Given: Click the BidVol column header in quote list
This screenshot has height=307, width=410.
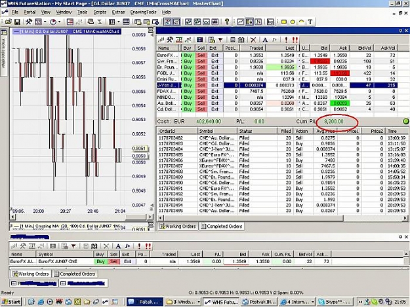Looking at the screenshot, I should (361, 48).
